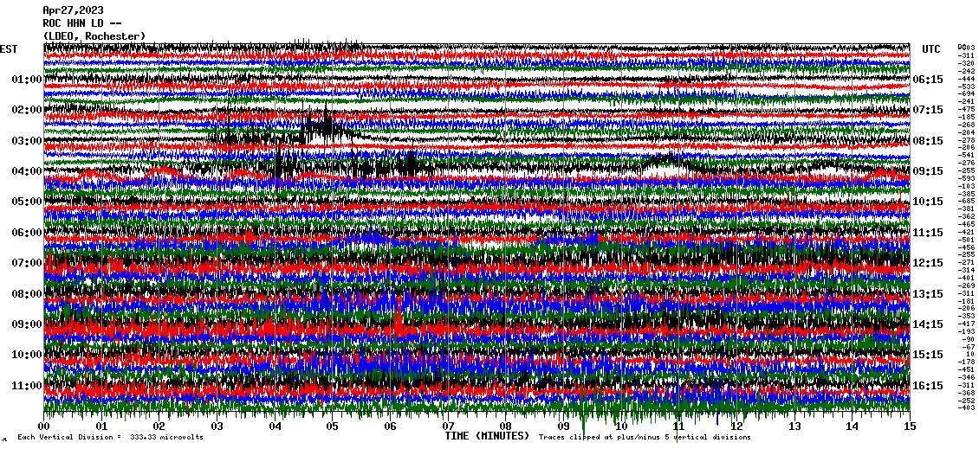The image size is (979, 449).
Task: Click the 16:15 UTC time label
Action: [x=928, y=386]
